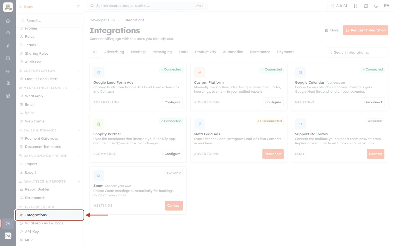
Task: Click the bar chart icon in the left rail
Action: pos(8,83)
